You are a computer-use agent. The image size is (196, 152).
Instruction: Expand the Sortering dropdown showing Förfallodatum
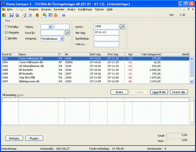[x=62, y=39]
